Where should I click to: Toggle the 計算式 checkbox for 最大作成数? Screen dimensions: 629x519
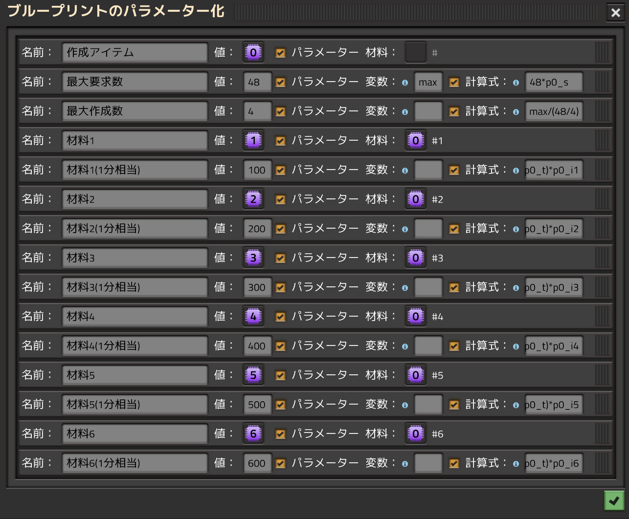click(454, 111)
